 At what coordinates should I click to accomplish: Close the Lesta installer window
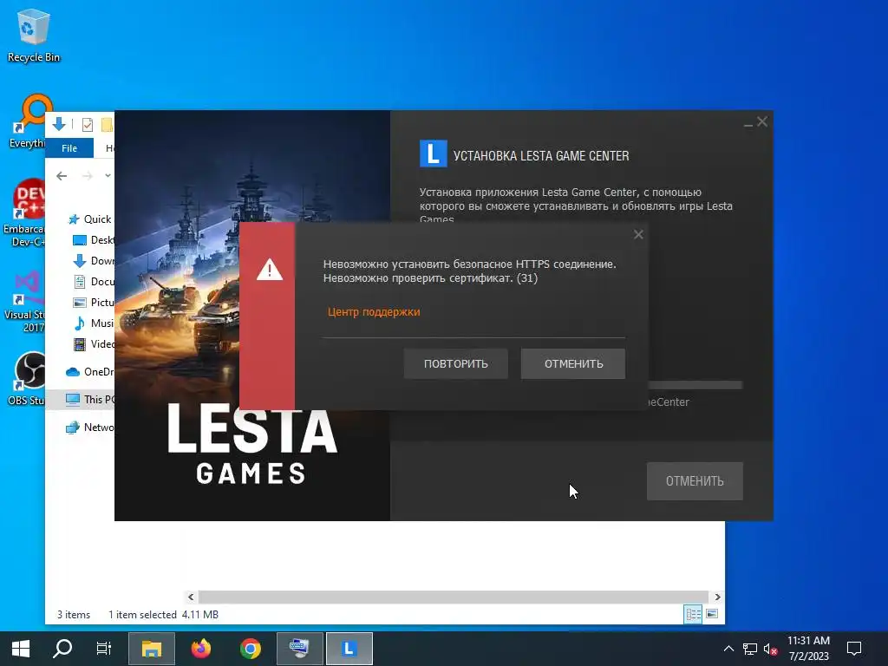click(762, 121)
